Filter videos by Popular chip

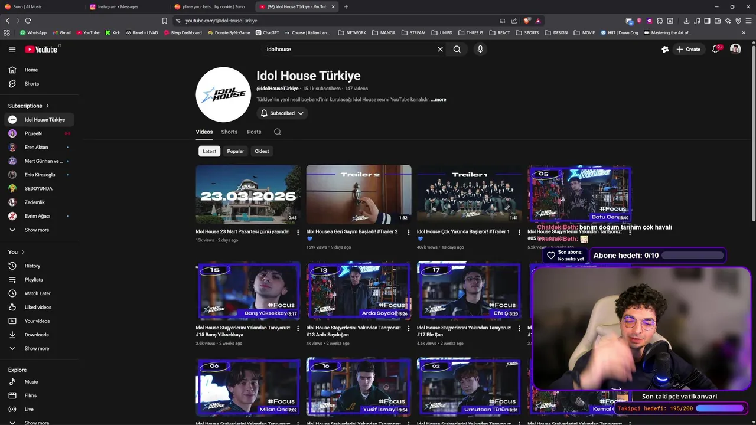[236, 151]
